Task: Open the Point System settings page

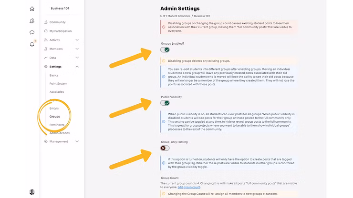Action: click(58, 84)
